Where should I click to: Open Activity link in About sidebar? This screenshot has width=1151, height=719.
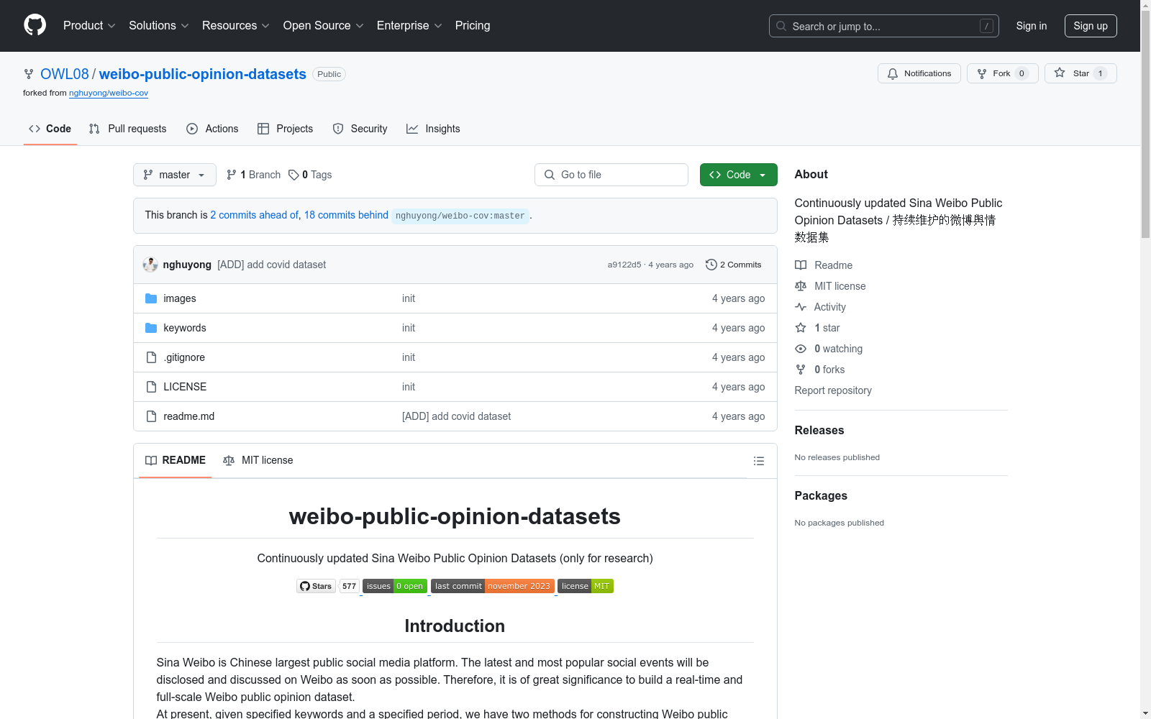[820, 307]
